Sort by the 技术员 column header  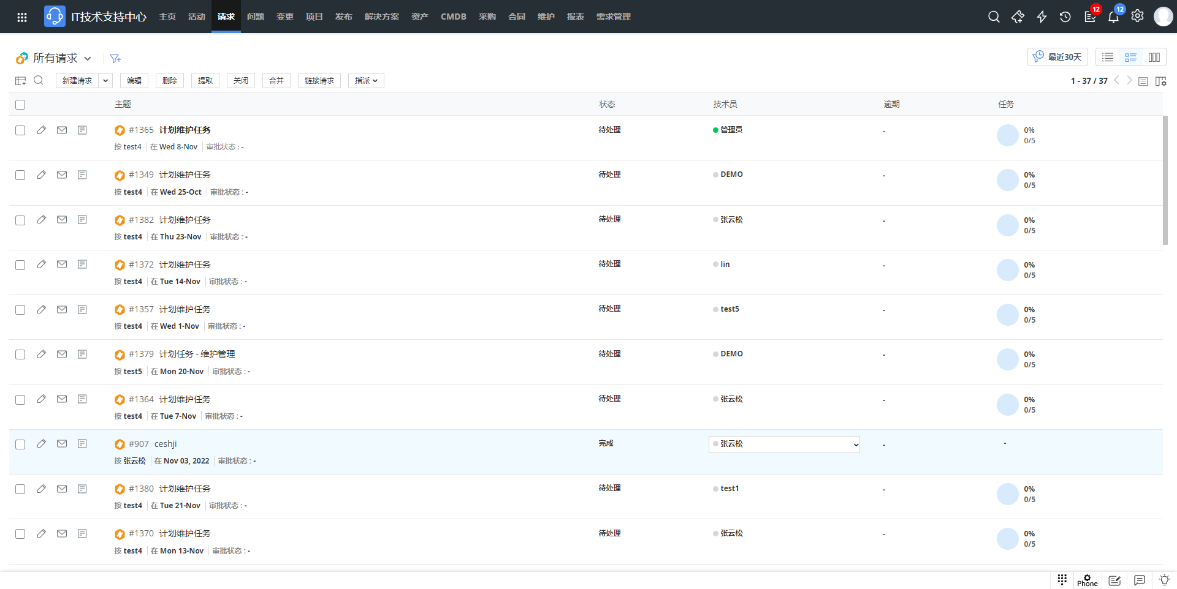tap(725, 104)
